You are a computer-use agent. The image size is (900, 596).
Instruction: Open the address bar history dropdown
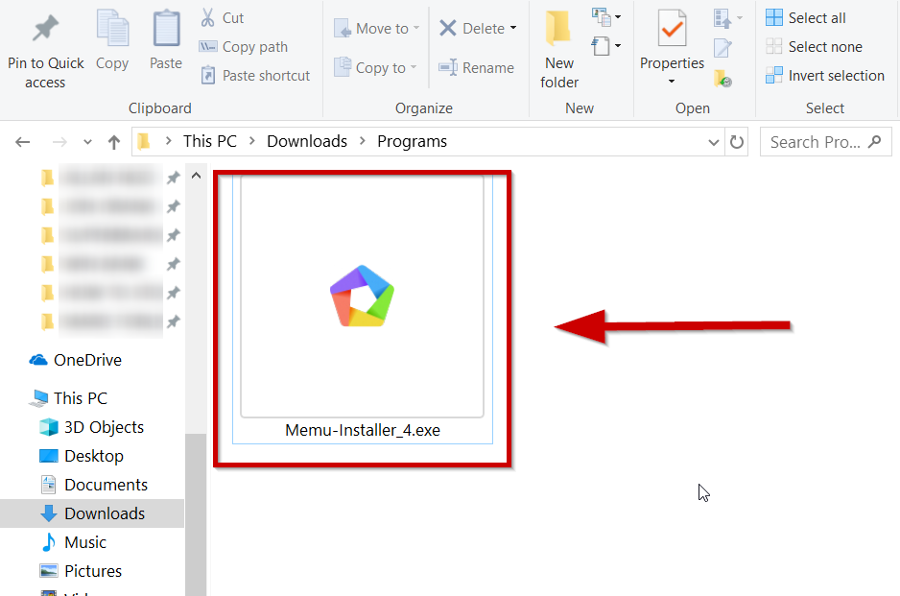tap(714, 142)
